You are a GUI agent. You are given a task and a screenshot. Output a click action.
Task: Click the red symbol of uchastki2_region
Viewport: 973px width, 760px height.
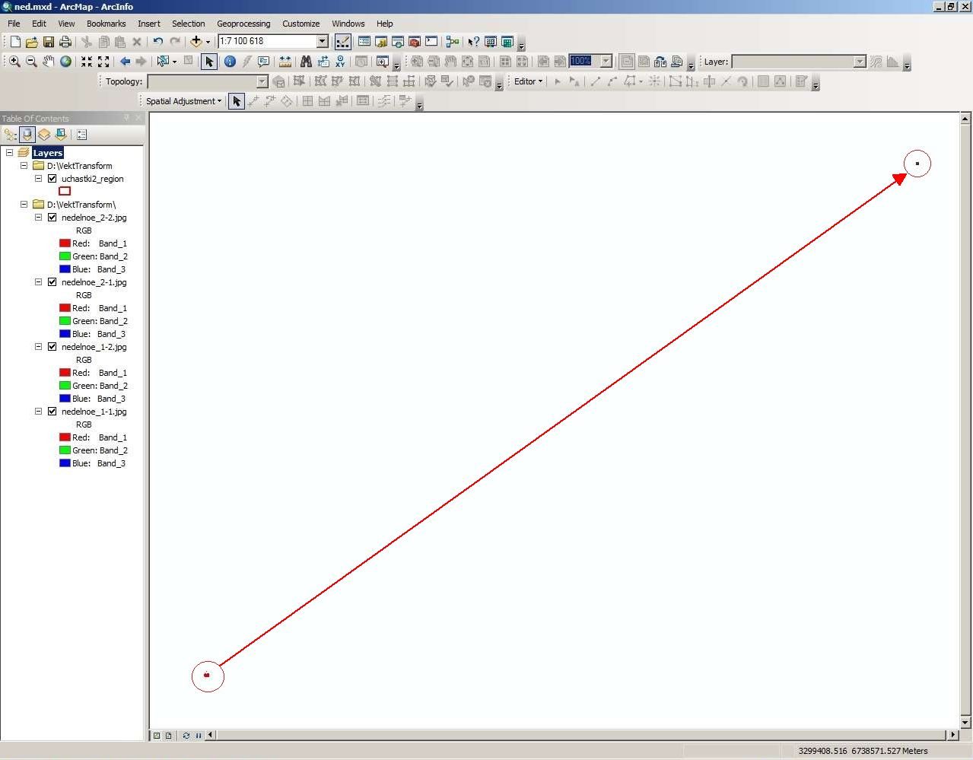click(65, 191)
